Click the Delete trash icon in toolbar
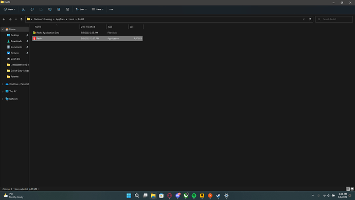Viewport: 355px width, 200px height. 67,9
